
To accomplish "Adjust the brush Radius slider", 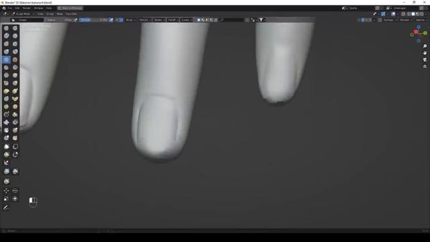I will (59, 19).
